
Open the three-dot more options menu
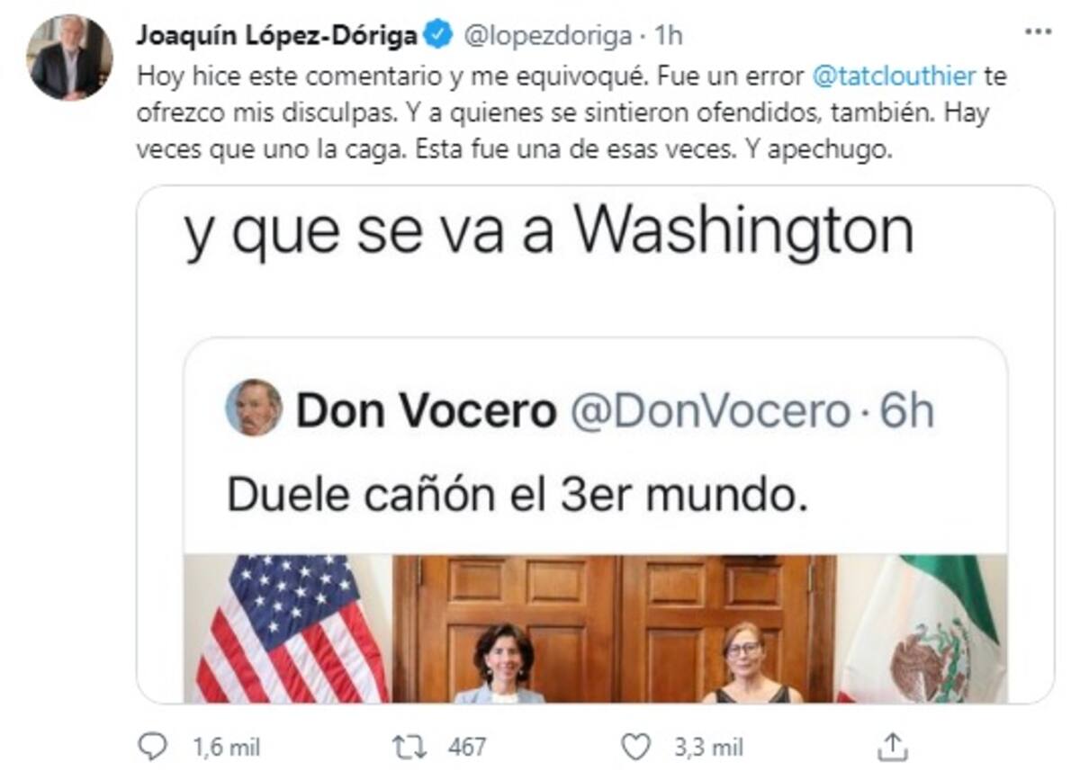(x=1039, y=31)
